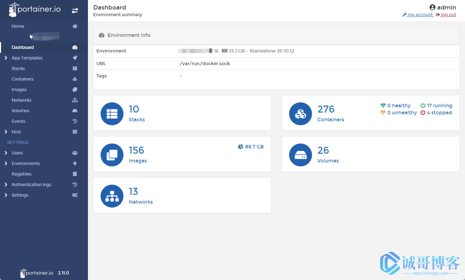465x280 pixels.
Task: Click the portainer.io logo at top
Action: (34, 10)
